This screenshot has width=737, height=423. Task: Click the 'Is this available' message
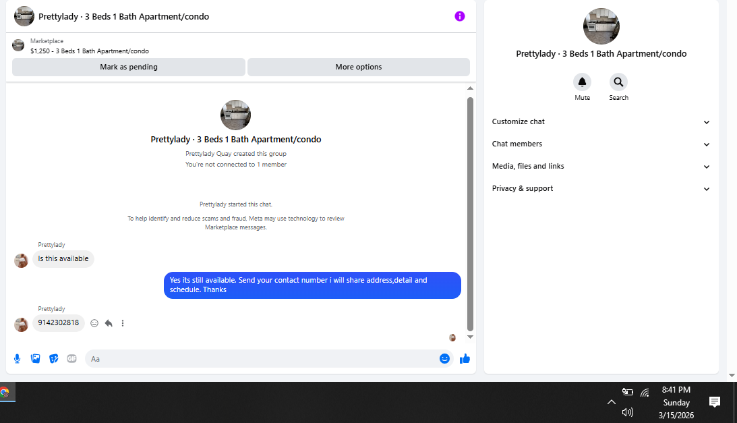(63, 259)
